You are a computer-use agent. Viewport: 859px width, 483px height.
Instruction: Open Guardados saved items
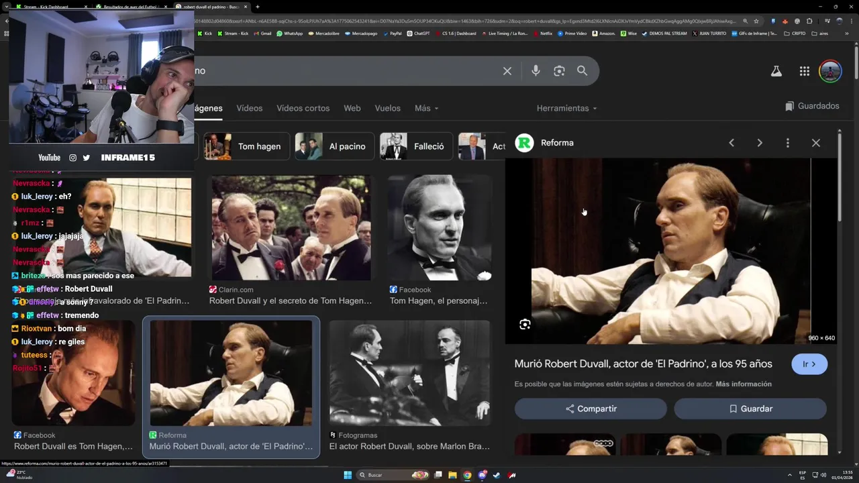click(x=812, y=106)
